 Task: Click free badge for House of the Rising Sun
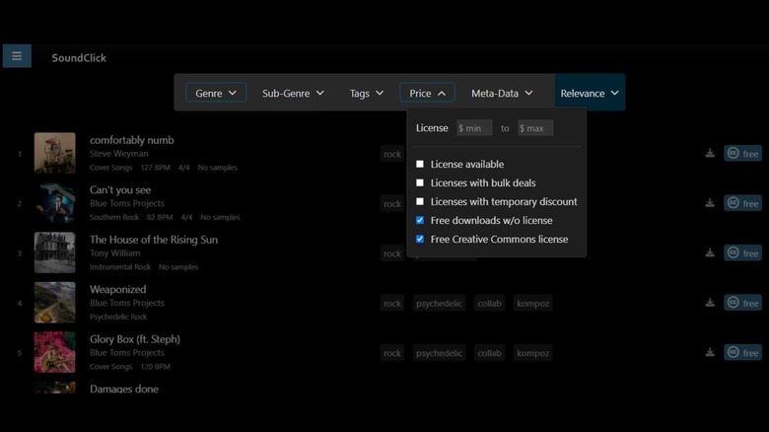pos(742,253)
